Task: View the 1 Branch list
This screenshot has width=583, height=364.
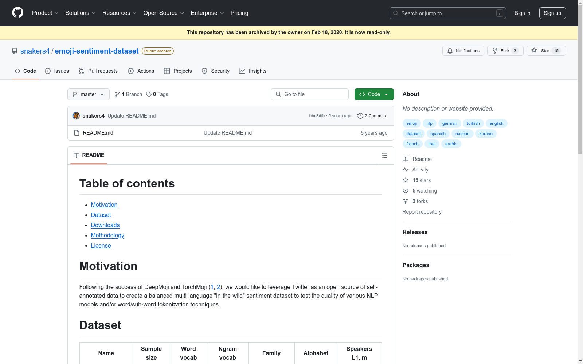Action: point(128,94)
